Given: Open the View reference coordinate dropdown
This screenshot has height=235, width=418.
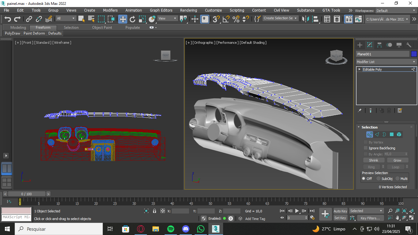Looking at the screenshot, I should coord(167,18).
